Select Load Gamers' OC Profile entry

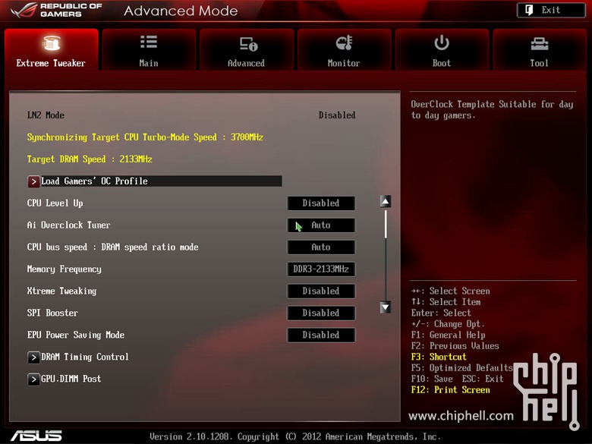[155, 181]
